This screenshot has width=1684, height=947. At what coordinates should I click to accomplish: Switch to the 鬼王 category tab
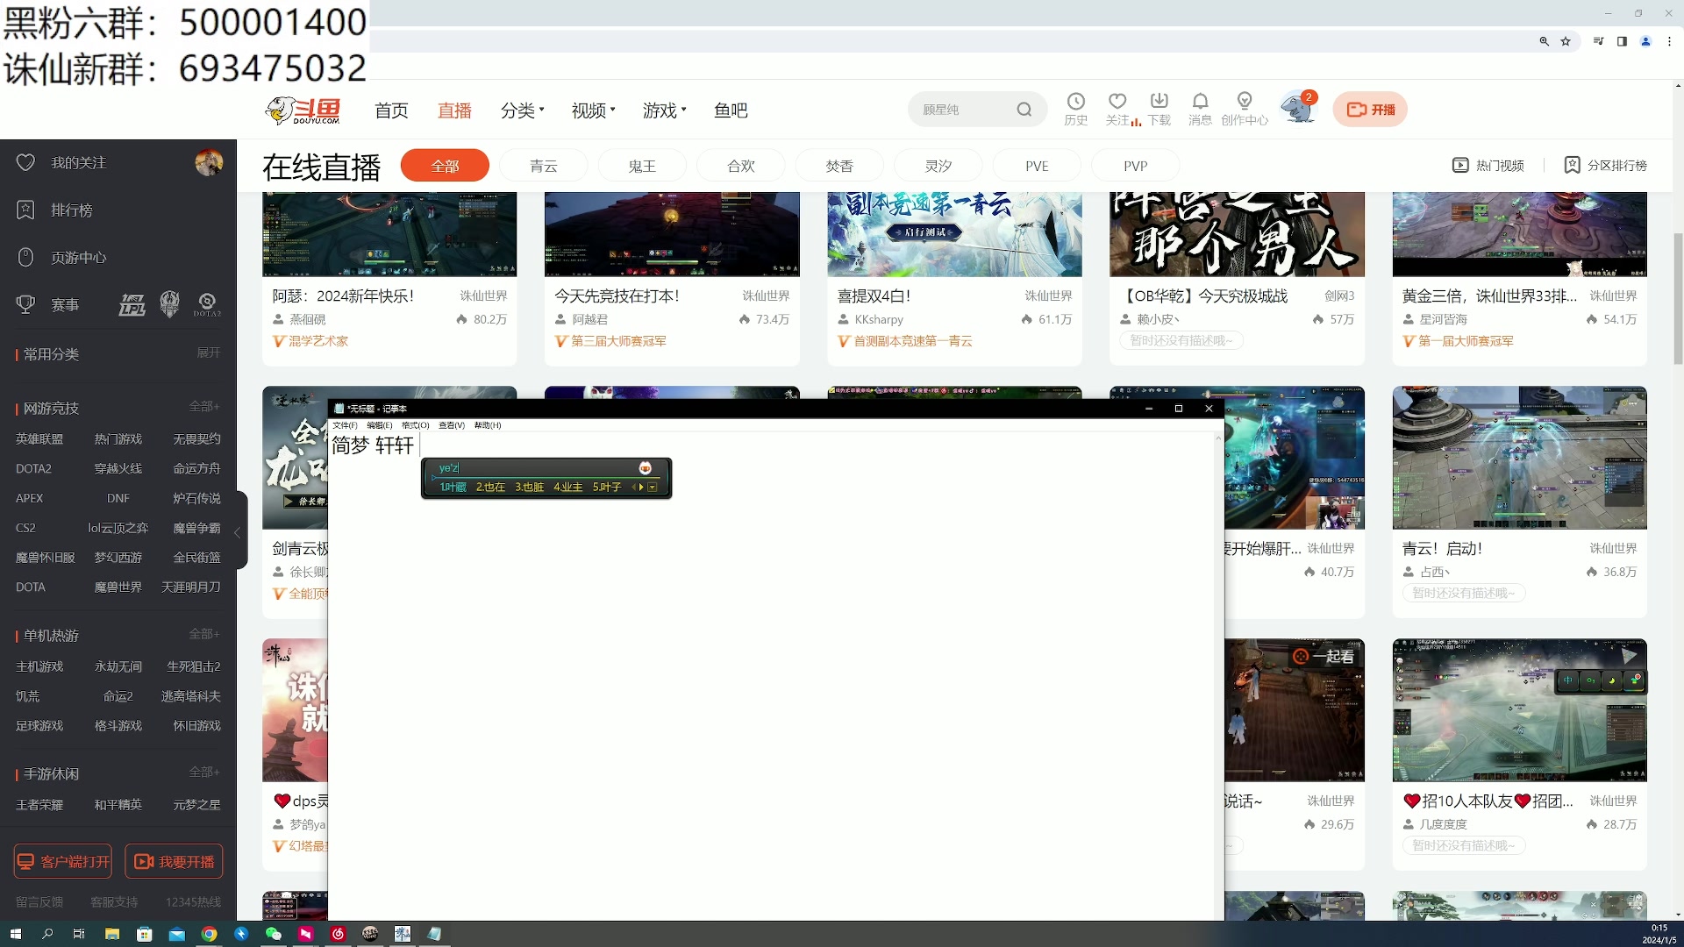(x=641, y=165)
